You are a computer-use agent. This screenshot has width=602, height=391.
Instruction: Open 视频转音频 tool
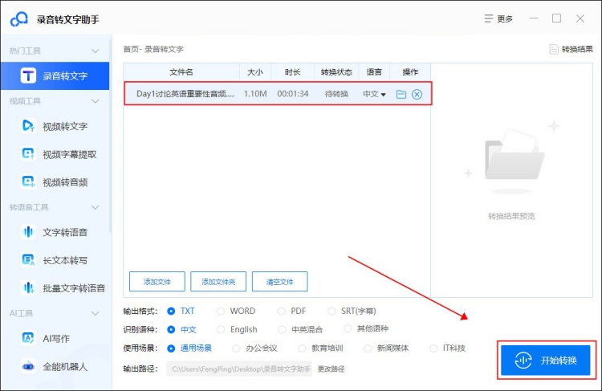pos(55,182)
